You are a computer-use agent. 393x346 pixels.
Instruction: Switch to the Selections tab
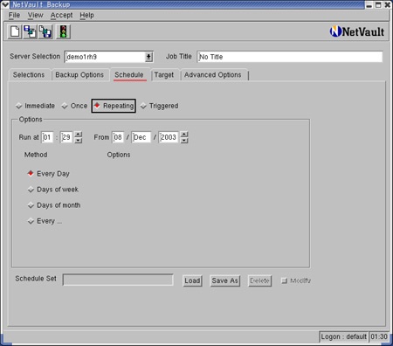[x=29, y=75]
